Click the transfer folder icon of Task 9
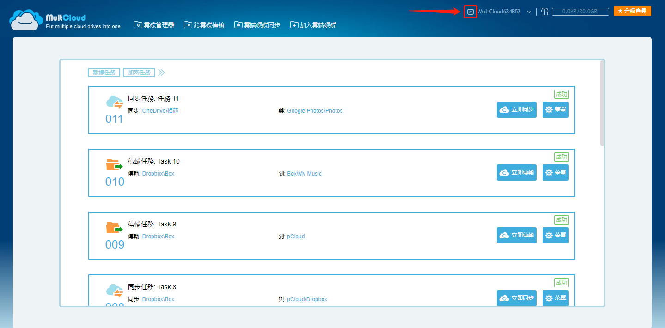The height and width of the screenshot is (328, 665). click(x=115, y=228)
